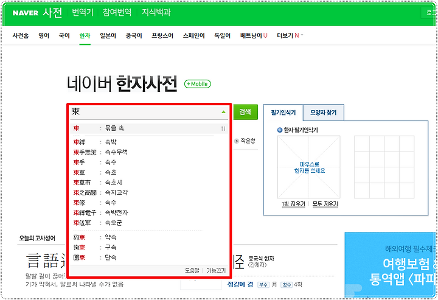Click the blue bullet beside 한자 필기인식기
The image size is (438, 300).
pos(280,130)
